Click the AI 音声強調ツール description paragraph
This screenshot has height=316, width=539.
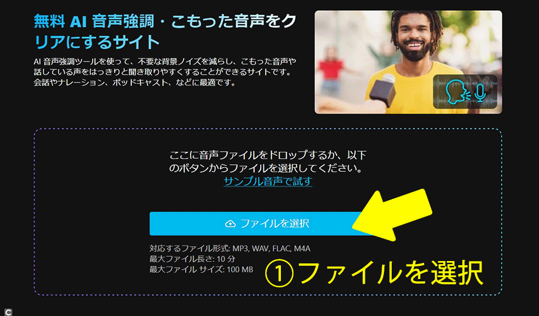[165, 72]
